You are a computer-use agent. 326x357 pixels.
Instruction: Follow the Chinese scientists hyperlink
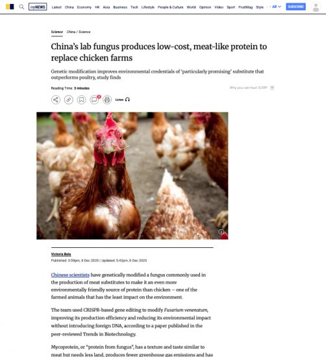point(70,275)
